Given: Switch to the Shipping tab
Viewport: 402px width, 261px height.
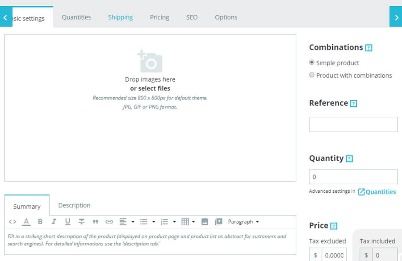Looking at the screenshot, I should (x=120, y=17).
